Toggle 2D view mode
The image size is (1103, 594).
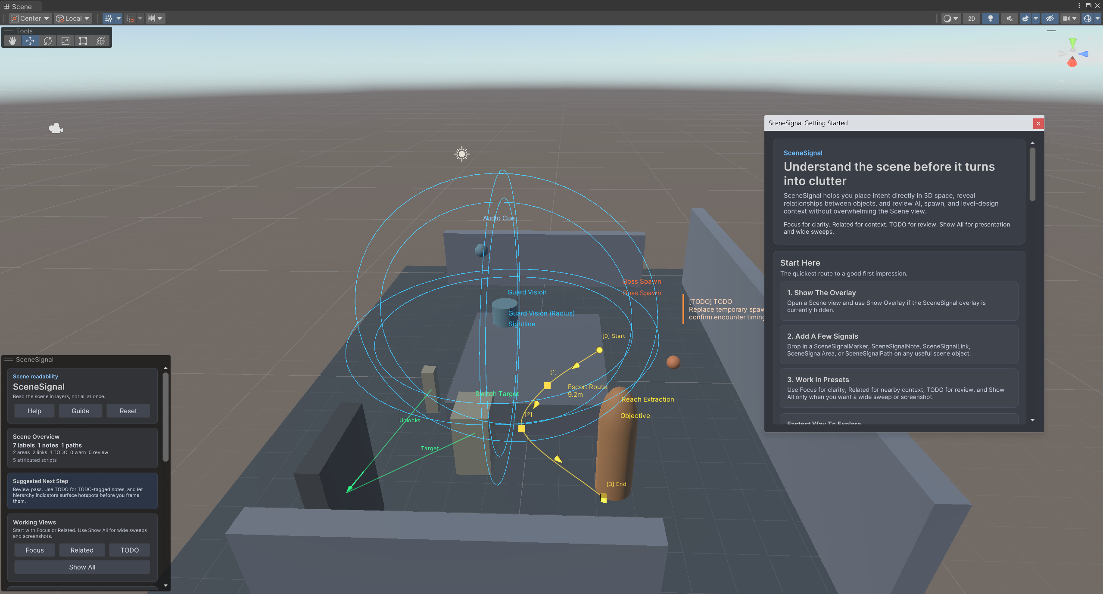click(x=971, y=18)
